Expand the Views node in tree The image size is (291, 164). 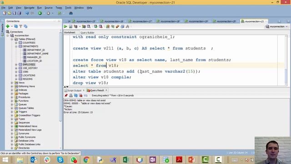coord(12,83)
